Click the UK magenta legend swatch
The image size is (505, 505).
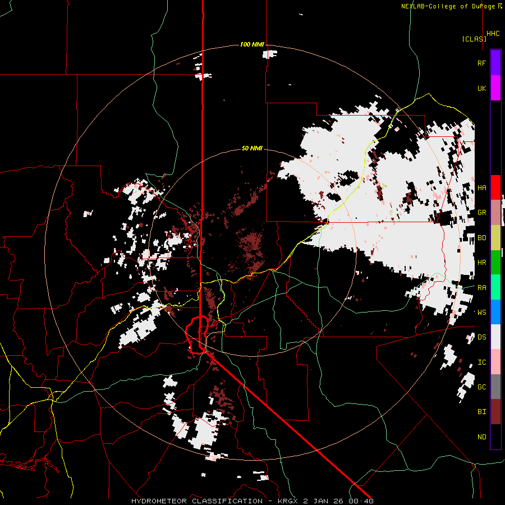tap(495, 88)
